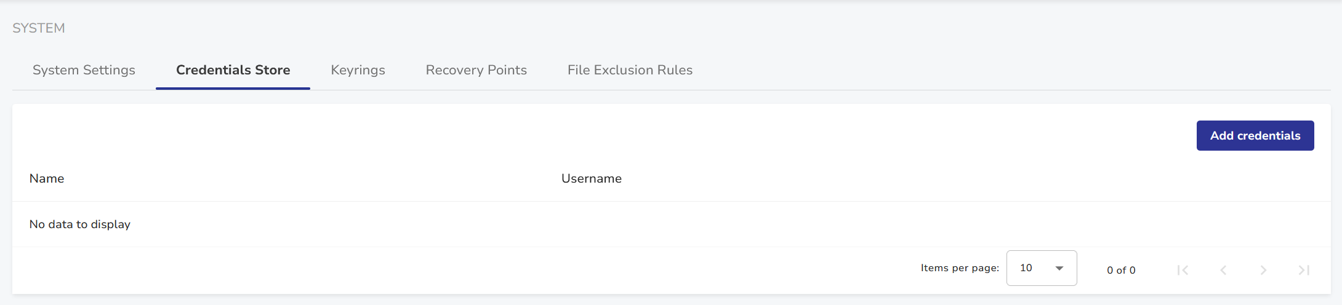
Task: Go to the previous page of results
Action: (1223, 270)
